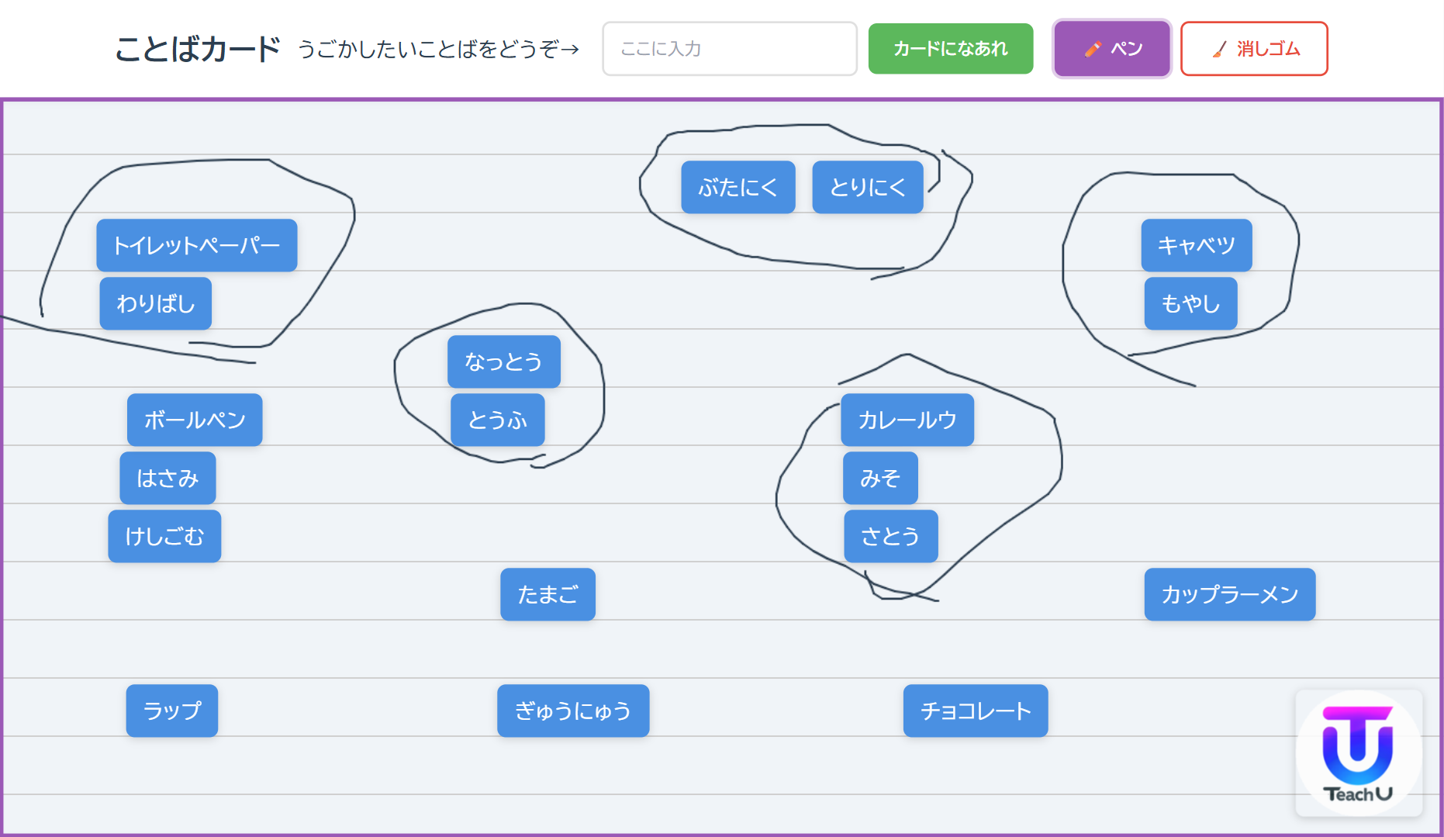1444x837 pixels.
Task: Click the pencil icon inside the pen button
Action: click(1092, 48)
